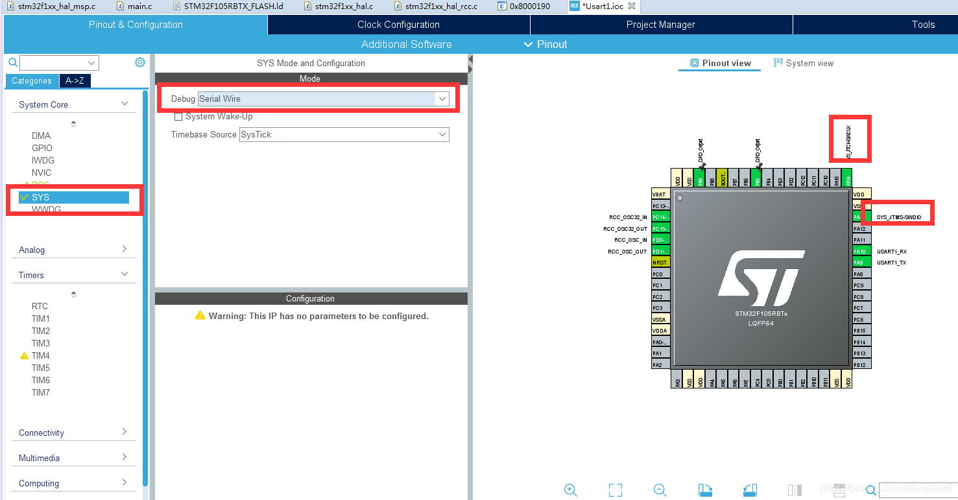Viewport: 958px width, 500px height.
Task: Close the Usart1.ioc editor tab
Action: 632,6
